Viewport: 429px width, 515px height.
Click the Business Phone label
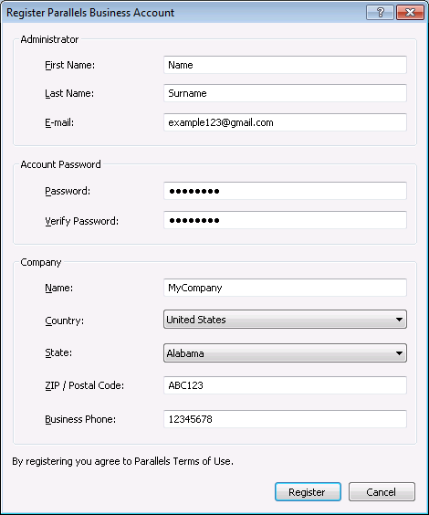(x=80, y=419)
